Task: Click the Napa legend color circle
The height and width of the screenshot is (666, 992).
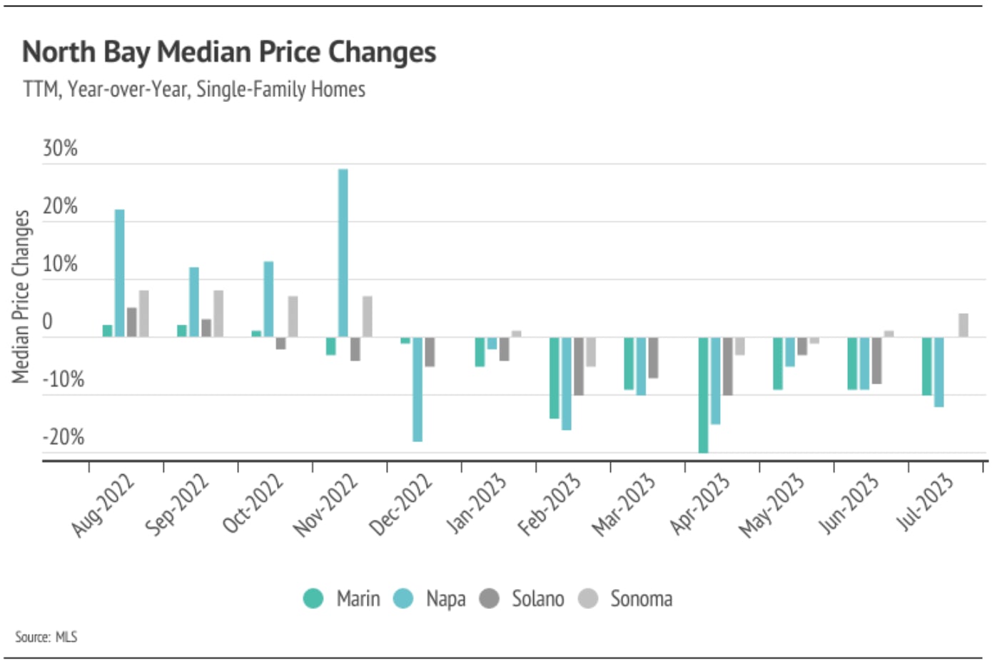Action: coord(403,598)
